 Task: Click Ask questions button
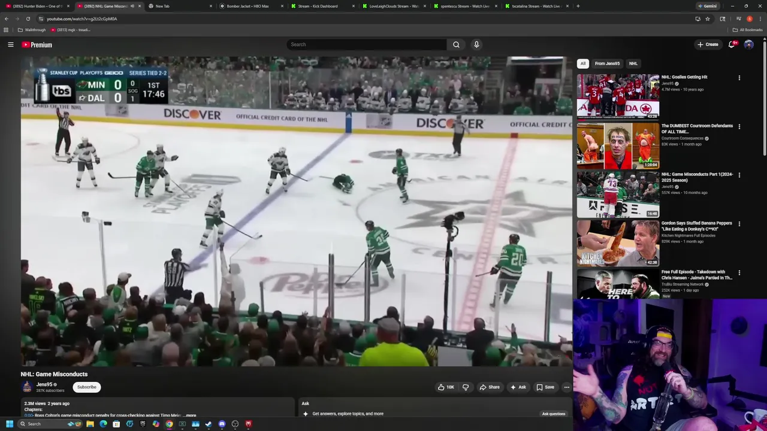click(554, 414)
